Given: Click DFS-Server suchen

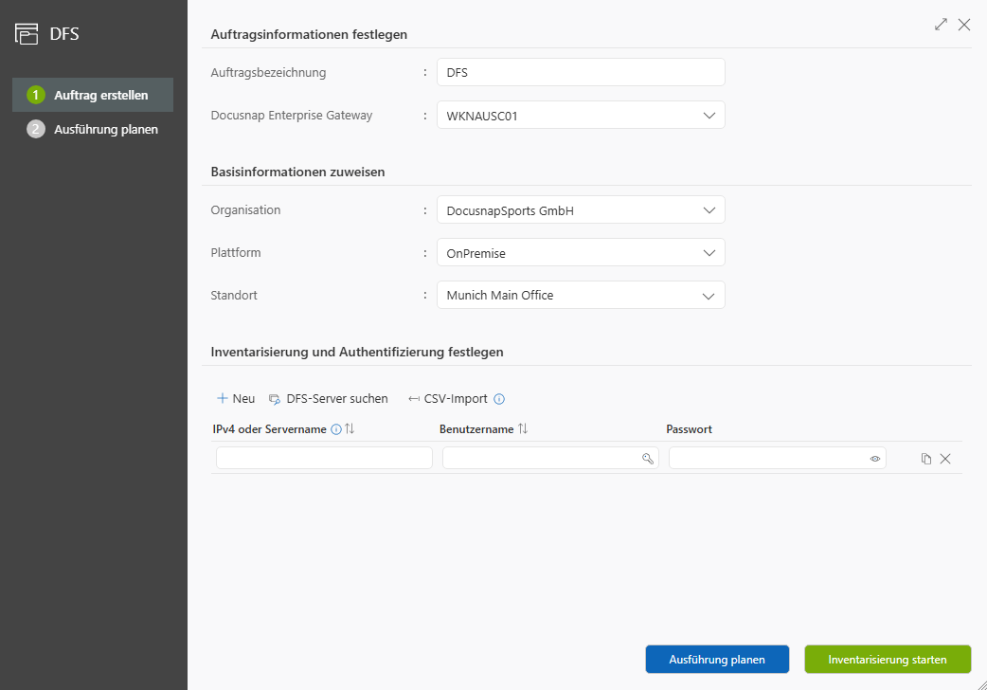Looking at the screenshot, I should (328, 399).
